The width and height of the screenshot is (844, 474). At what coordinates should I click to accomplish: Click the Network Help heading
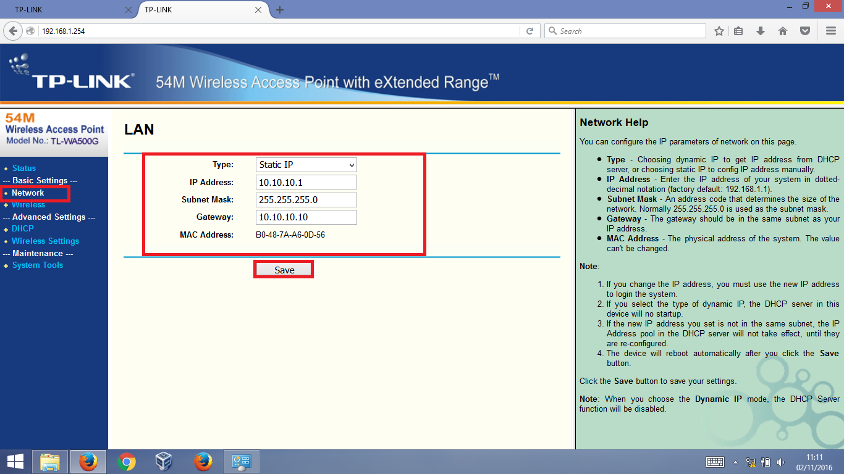(x=614, y=122)
